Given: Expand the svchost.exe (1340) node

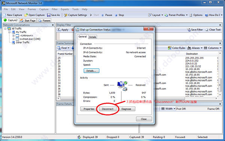Looking at the screenshot, I should (x=13, y=39).
